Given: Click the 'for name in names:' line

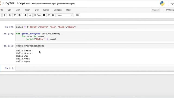Looking at the screenshot, I should coord(33,36).
